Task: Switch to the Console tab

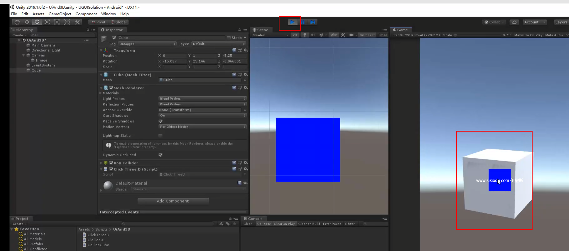Action: tap(255, 219)
